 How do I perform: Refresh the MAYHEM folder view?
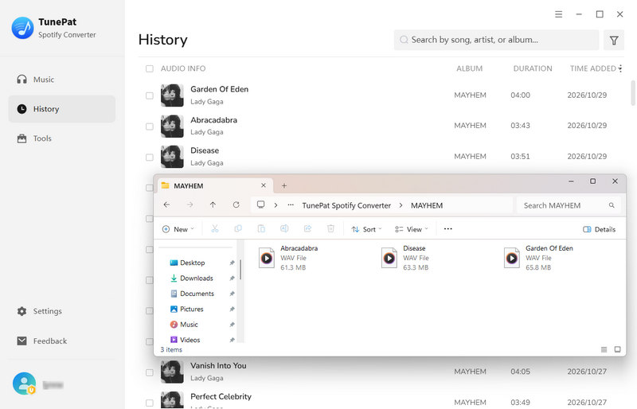pos(236,204)
